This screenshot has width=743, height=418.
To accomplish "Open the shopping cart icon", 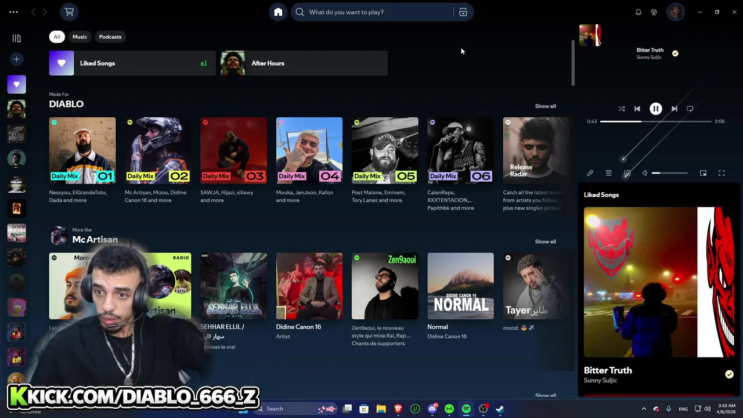I will 69,12.
